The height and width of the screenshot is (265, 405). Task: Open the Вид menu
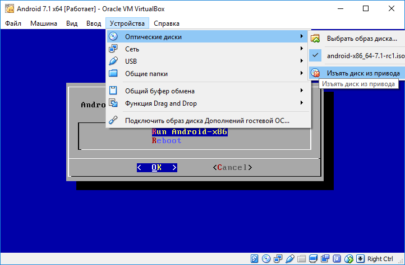point(72,23)
